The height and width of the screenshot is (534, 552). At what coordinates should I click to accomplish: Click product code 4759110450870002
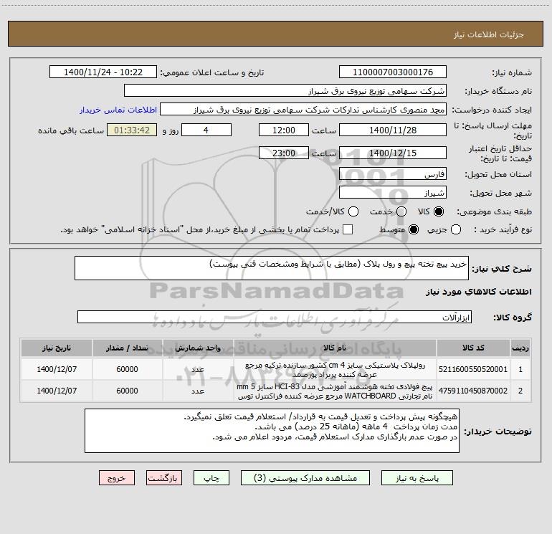click(473, 391)
